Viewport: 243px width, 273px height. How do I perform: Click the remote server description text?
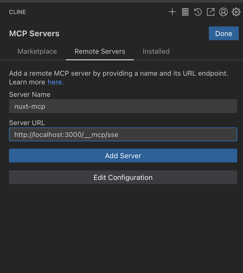coord(119,73)
